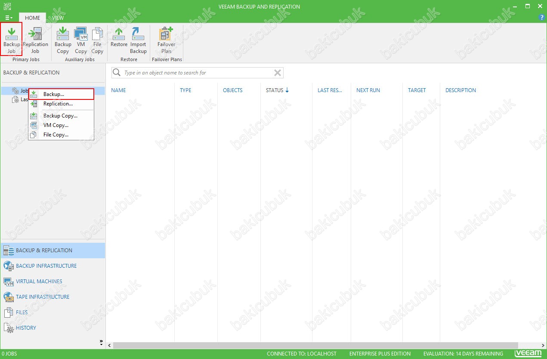Sort by the TARGET column header

click(x=417, y=90)
